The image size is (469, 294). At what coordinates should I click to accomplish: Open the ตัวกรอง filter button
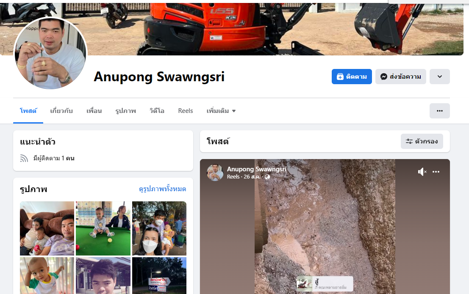coord(422,141)
